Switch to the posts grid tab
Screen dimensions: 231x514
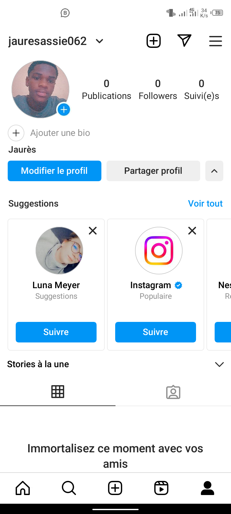[x=58, y=392]
